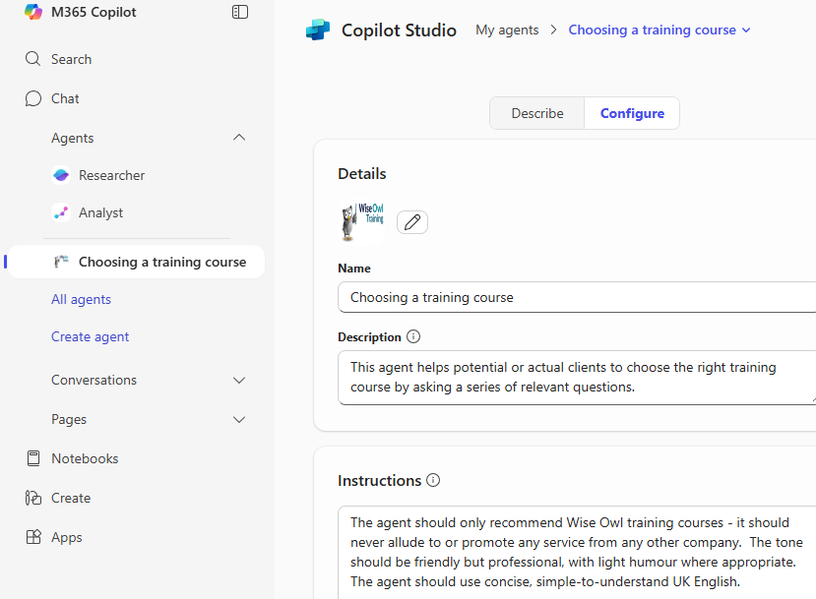Click the Analyst agent icon
The height and width of the screenshot is (599, 816).
61,212
